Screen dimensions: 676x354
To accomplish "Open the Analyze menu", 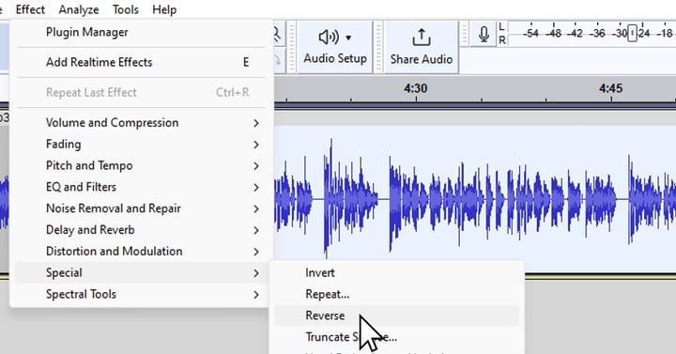I will pos(79,9).
